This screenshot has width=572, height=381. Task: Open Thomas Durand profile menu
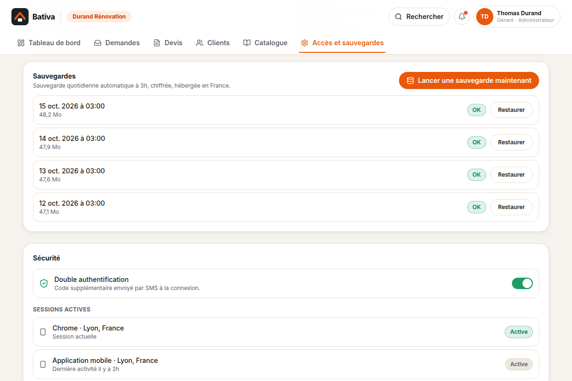click(x=517, y=17)
